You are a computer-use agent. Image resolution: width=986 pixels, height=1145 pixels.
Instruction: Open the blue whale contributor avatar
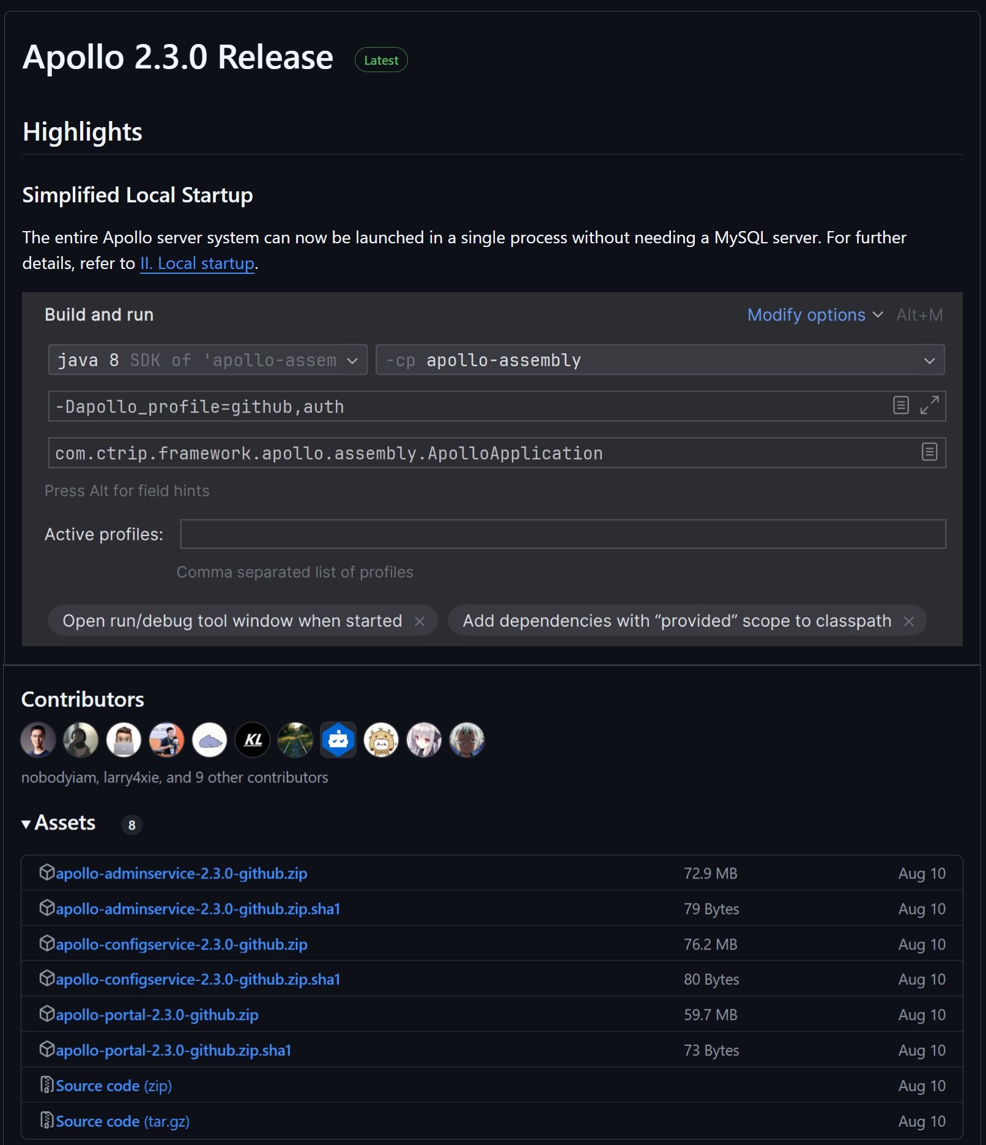[x=209, y=740]
